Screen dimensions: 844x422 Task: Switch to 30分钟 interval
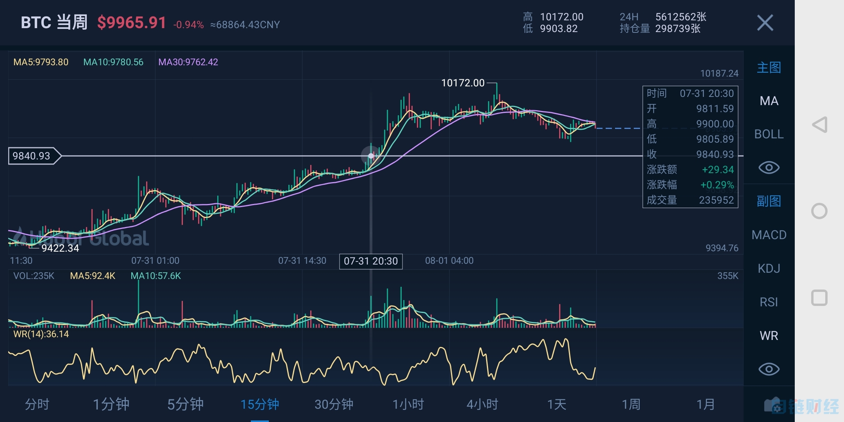pos(334,404)
